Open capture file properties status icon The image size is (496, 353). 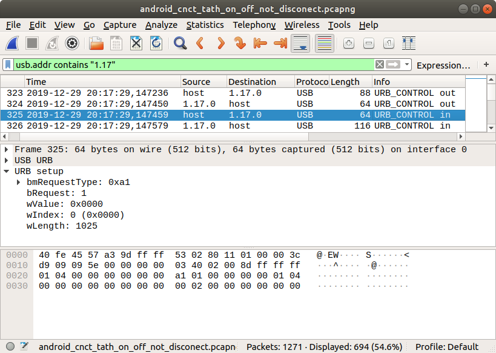tap(24, 346)
